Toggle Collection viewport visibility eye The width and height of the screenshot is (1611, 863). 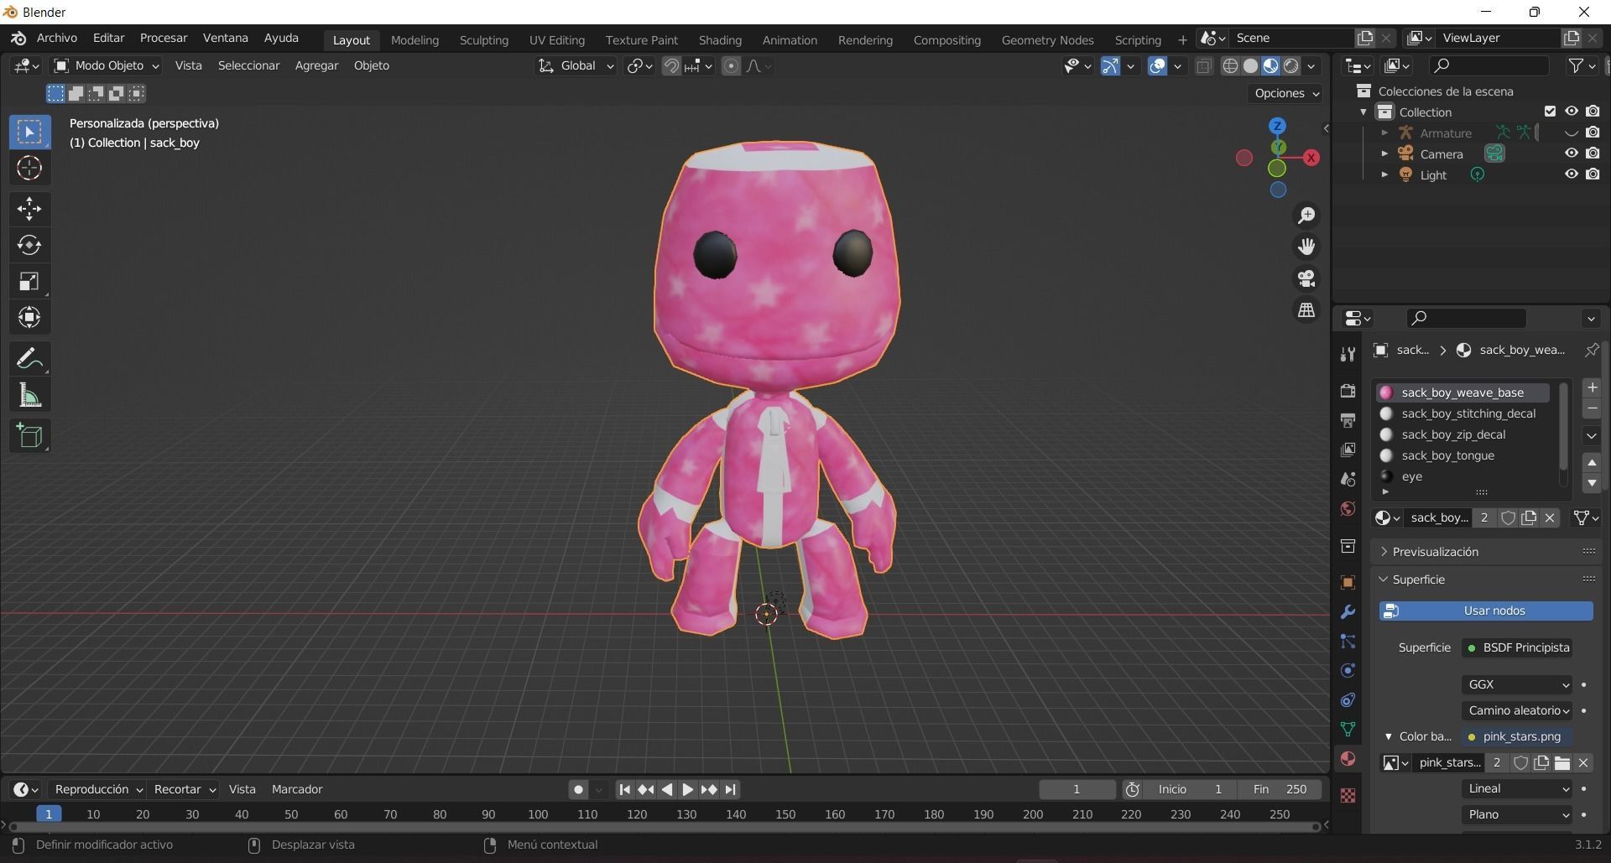(x=1571, y=112)
